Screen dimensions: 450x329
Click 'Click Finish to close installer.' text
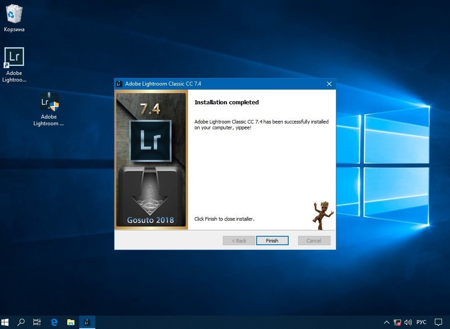(224, 219)
